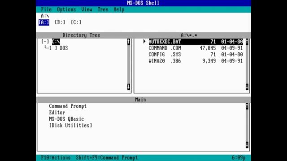The width and height of the screenshot is (287, 161).
Task: Select the DOS directory
Action: click(64, 48)
